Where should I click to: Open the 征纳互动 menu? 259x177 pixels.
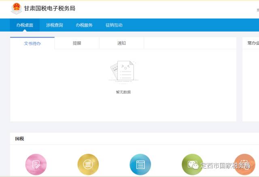[x=114, y=25]
